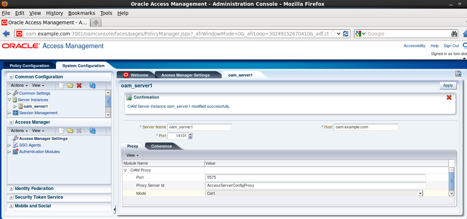Viewport: 467px width, 219px height.
Task: Open new browser tab with plus button
Action: (x=96, y=22)
